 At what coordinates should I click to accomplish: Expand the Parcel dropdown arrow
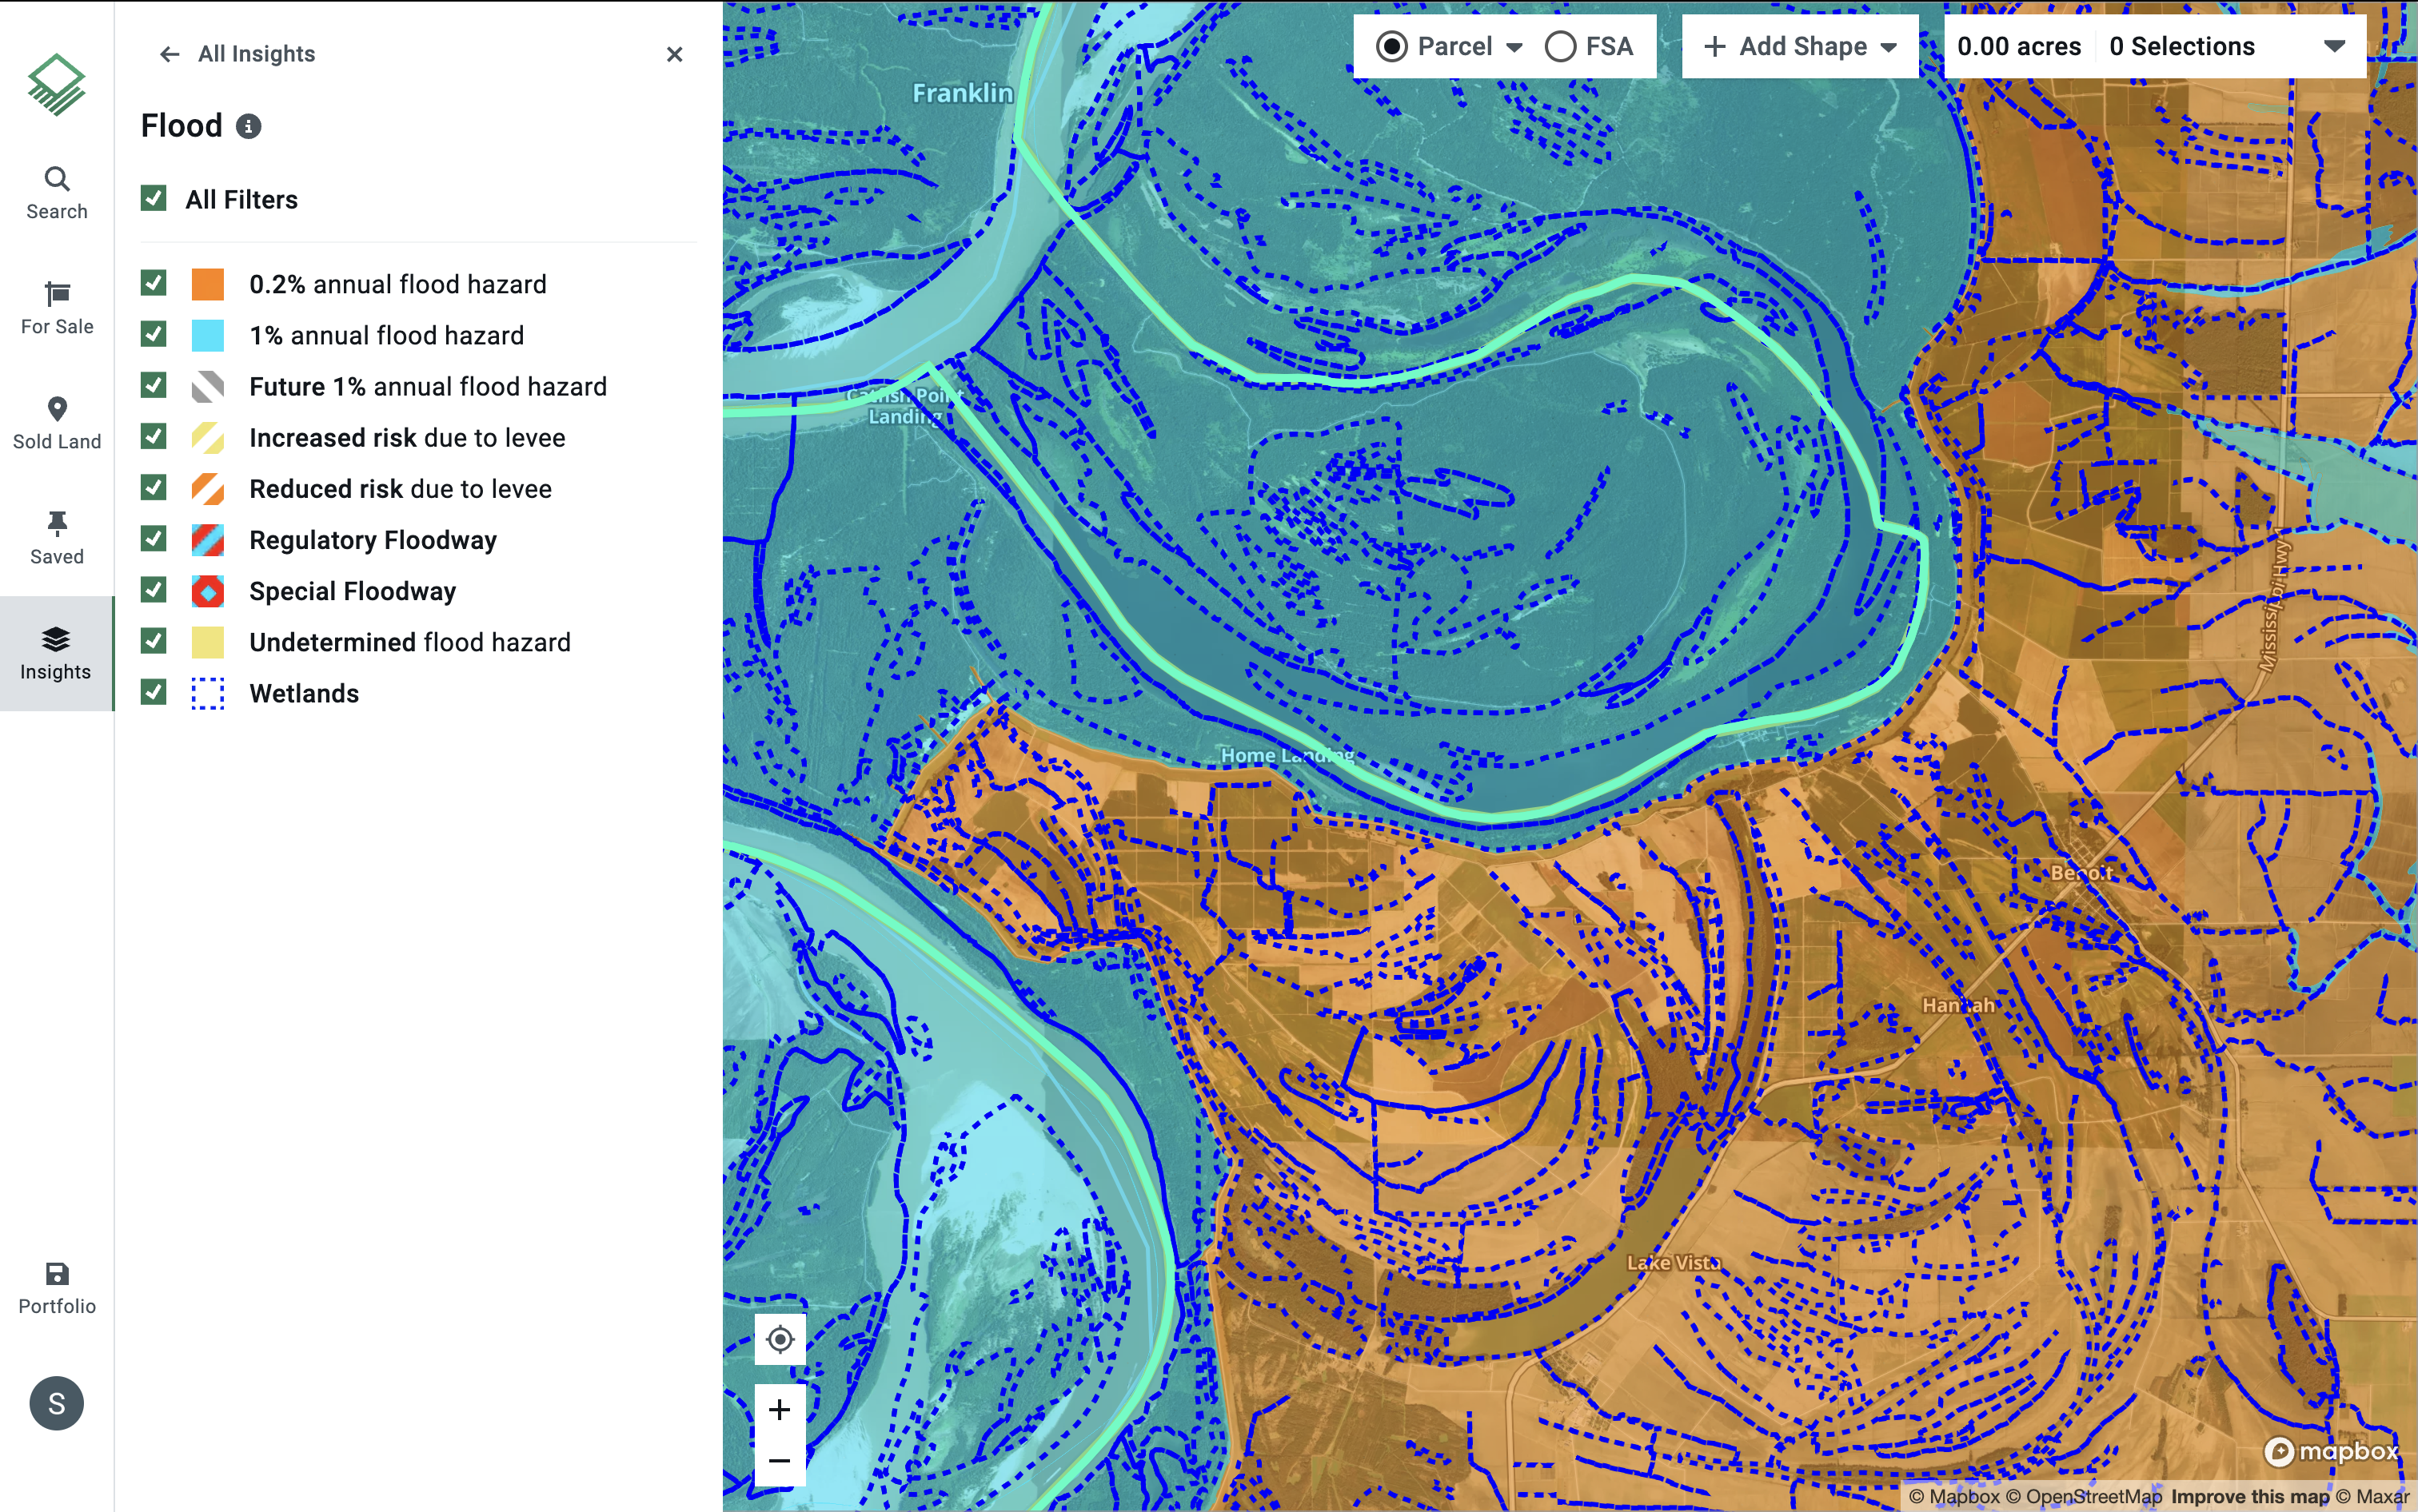point(1514,47)
